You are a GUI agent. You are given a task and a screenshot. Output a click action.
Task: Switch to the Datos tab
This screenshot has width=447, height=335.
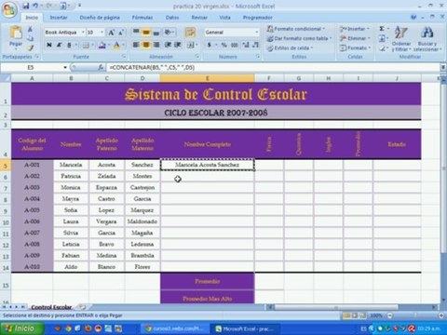(x=172, y=18)
